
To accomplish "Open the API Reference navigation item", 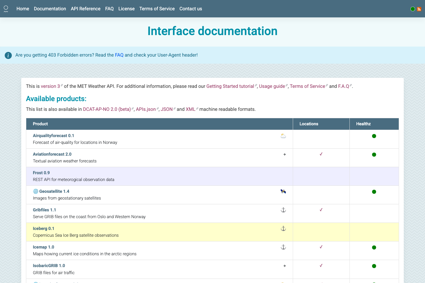I will pyautogui.click(x=85, y=9).
